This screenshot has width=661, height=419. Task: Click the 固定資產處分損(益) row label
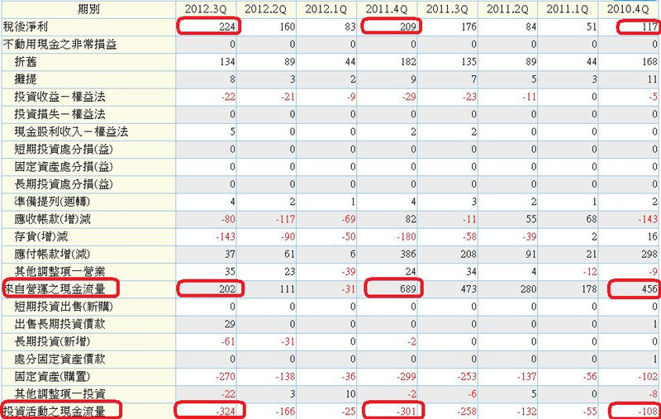coord(64,166)
